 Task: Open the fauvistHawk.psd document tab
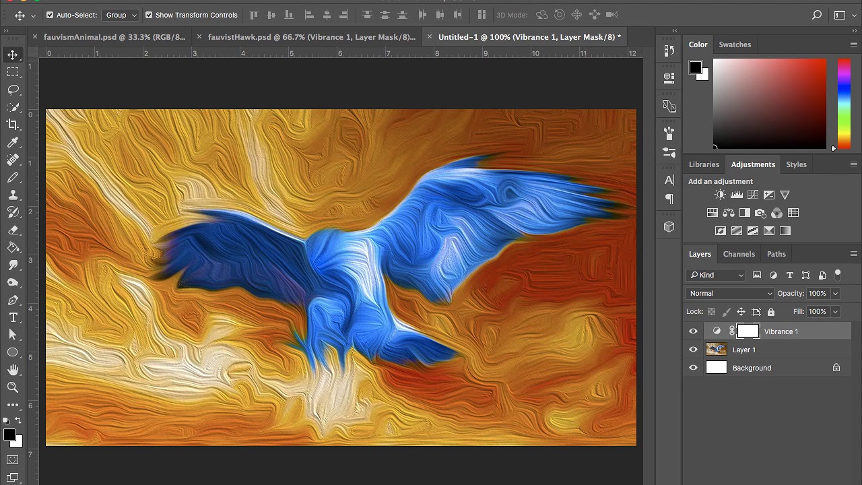pyautogui.click(x=311, y=37)
